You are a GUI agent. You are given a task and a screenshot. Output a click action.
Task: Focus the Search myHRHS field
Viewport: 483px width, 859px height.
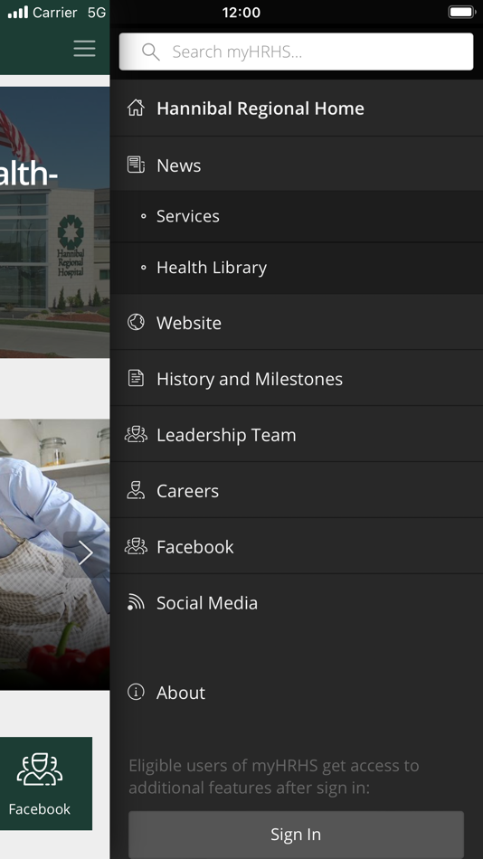click(296, 52)
